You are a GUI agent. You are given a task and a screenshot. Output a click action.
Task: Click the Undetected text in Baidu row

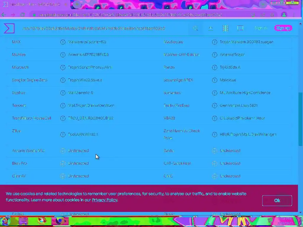[x=230, y=150]
